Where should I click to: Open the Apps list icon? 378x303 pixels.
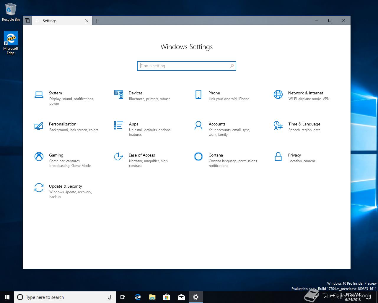tap(119, 125)
